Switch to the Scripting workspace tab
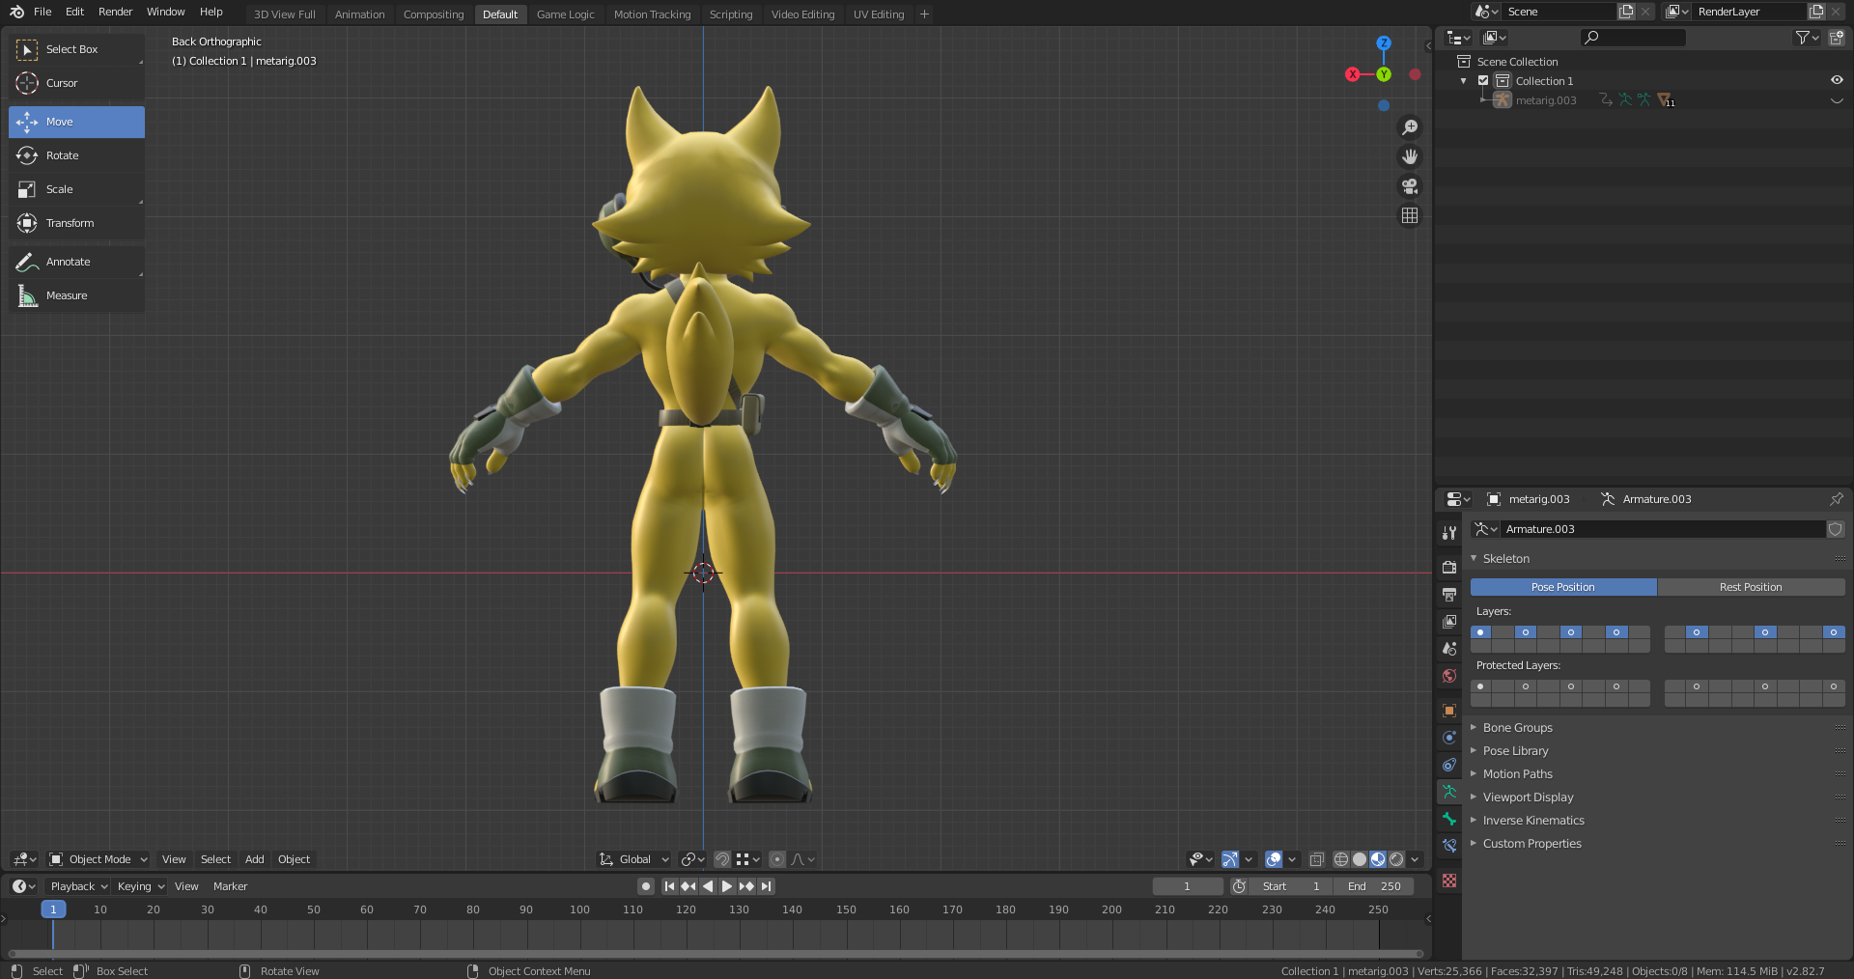Image resolution: width=1854 pixels, height=979 pixels. [x=731, y=14]
